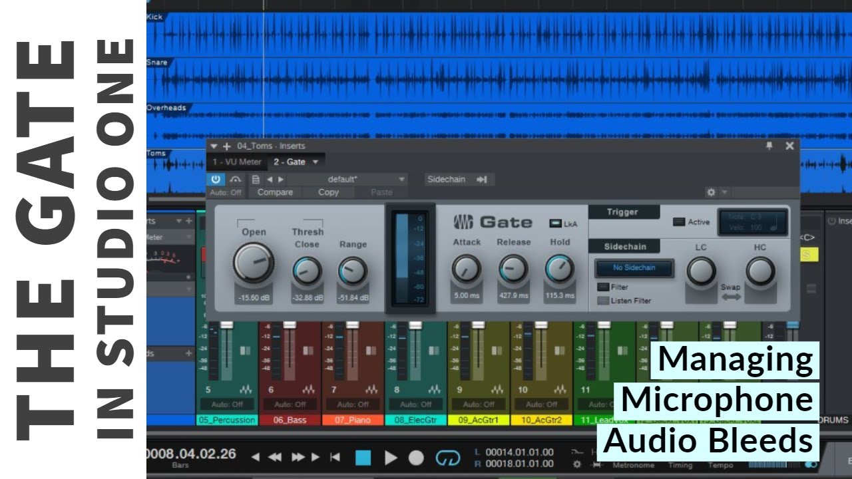Click the Swap double-arrow icon
The height and width of the screenshot is (479, 852).
731,297
